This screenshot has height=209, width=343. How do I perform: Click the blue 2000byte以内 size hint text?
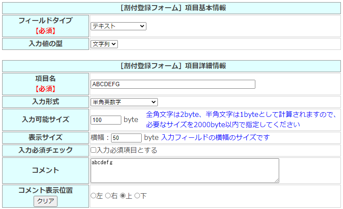pyautogui.click(x=223, y=125)
